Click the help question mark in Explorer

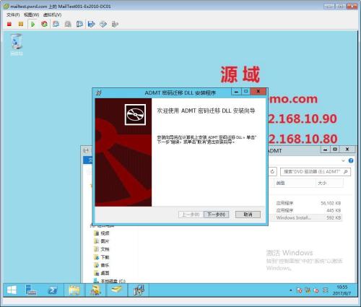coord(351,160)
